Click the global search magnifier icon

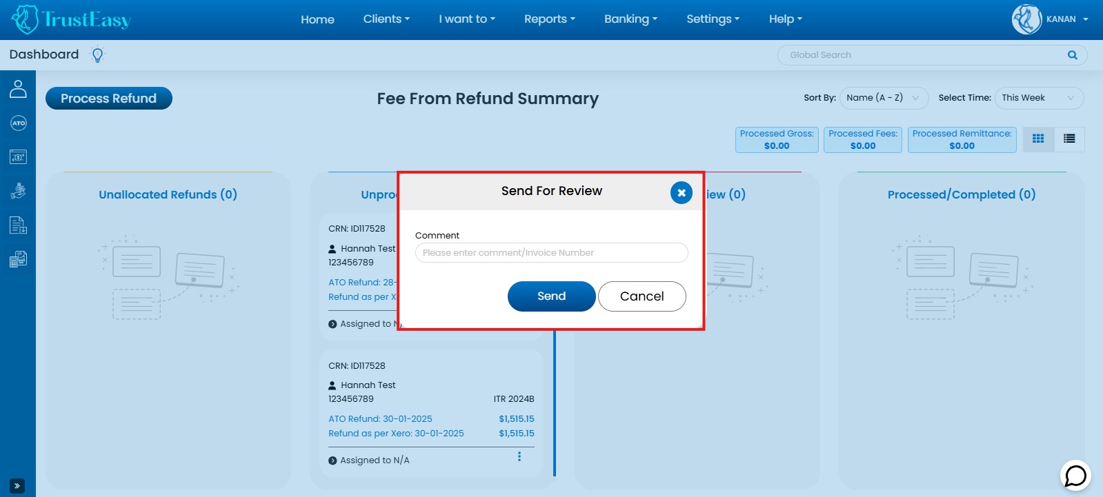pyautogui.click(x=1072, y=55)
